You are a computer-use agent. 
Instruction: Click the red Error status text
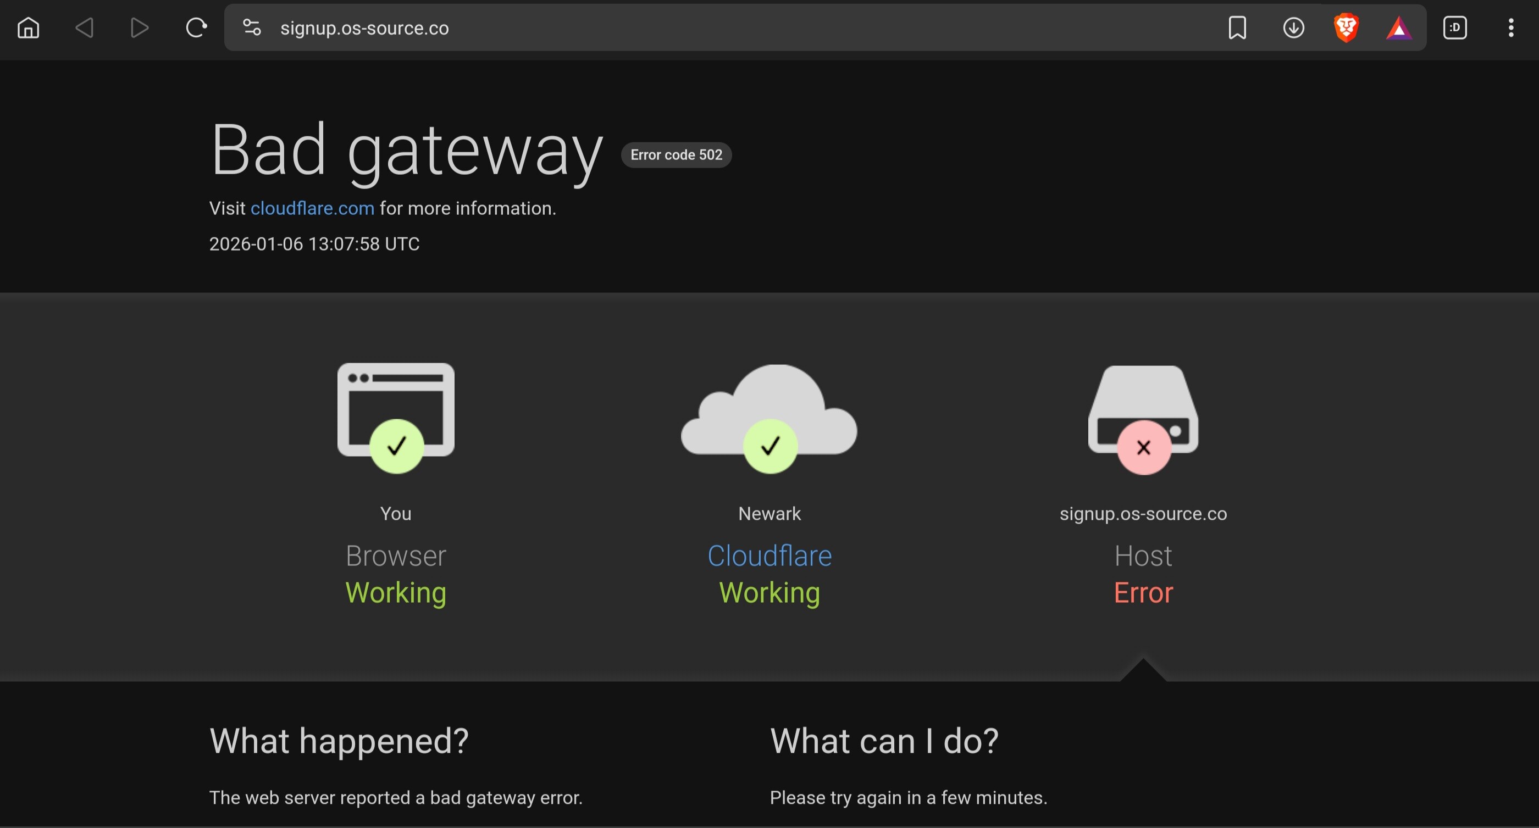[x=1143, y=593]
